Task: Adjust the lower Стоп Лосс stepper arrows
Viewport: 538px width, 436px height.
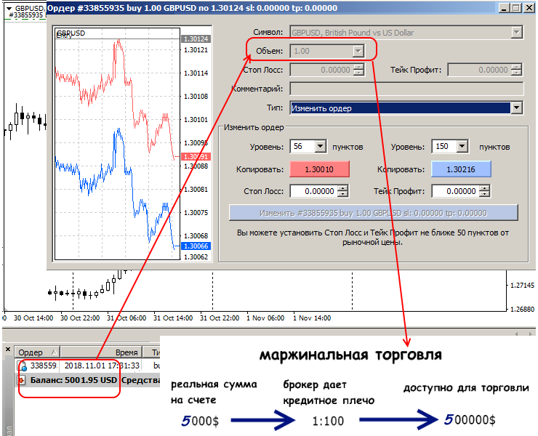Action: 341,192
